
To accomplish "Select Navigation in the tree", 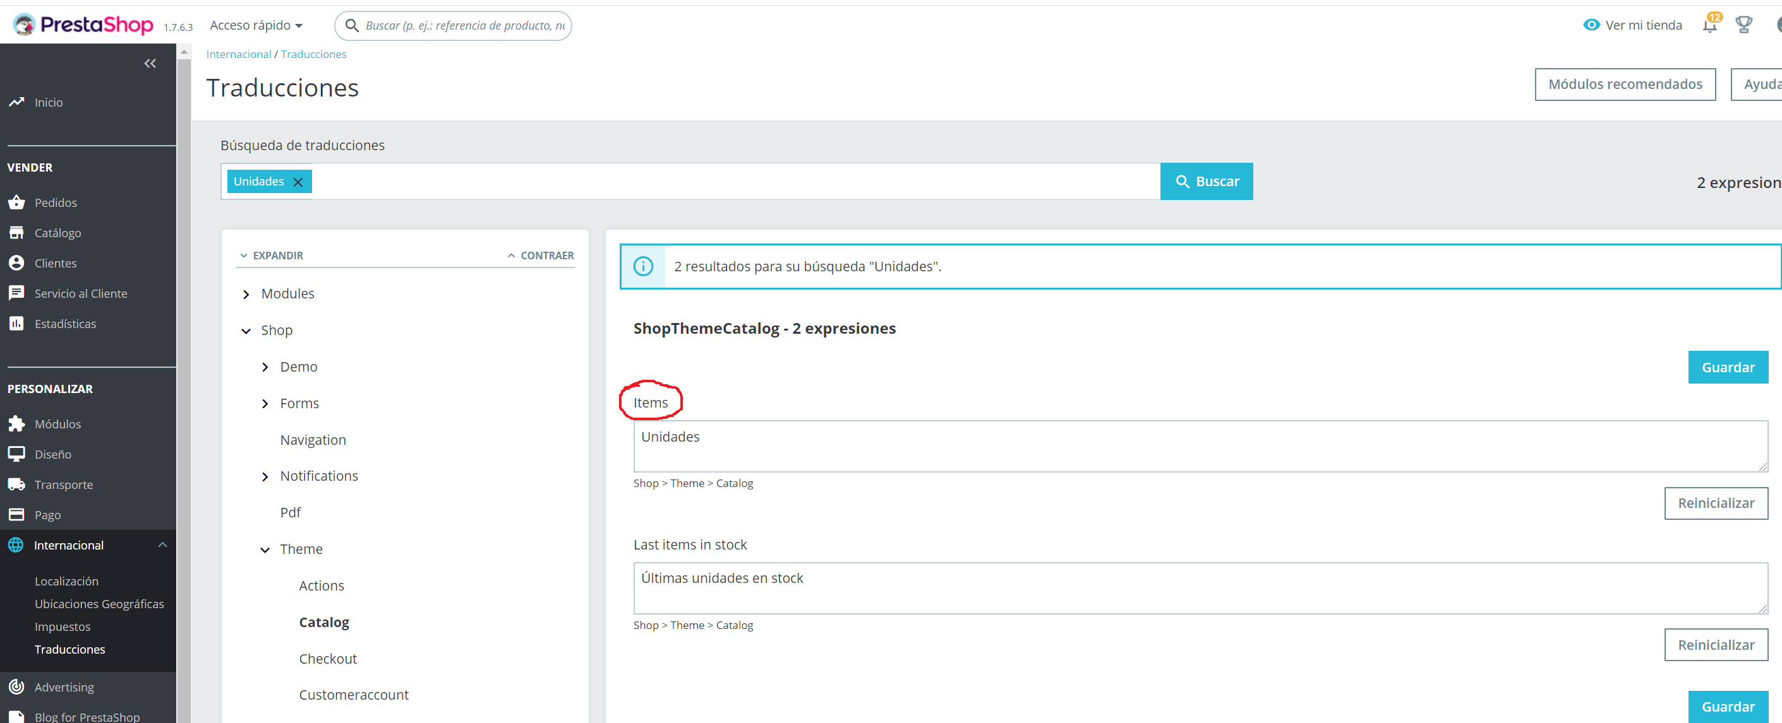I will click(x=313, y=440).
